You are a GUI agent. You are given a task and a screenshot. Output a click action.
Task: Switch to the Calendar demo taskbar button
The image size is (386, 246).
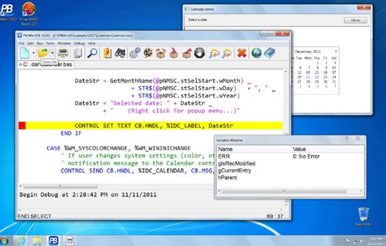[70, 240]
